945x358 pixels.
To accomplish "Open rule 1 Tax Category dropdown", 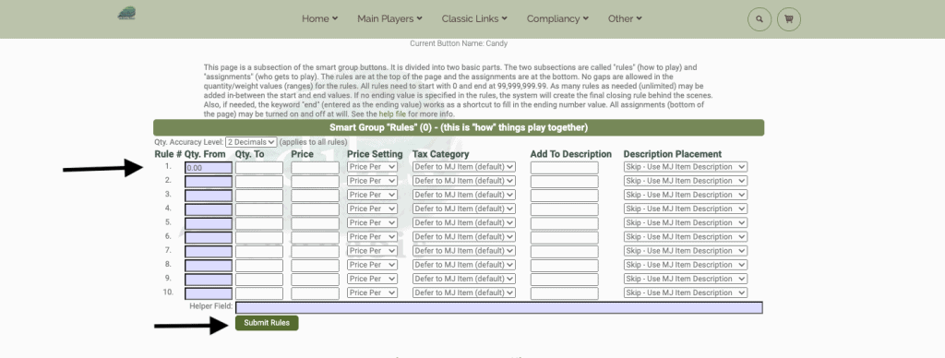I will coord(464,167).
